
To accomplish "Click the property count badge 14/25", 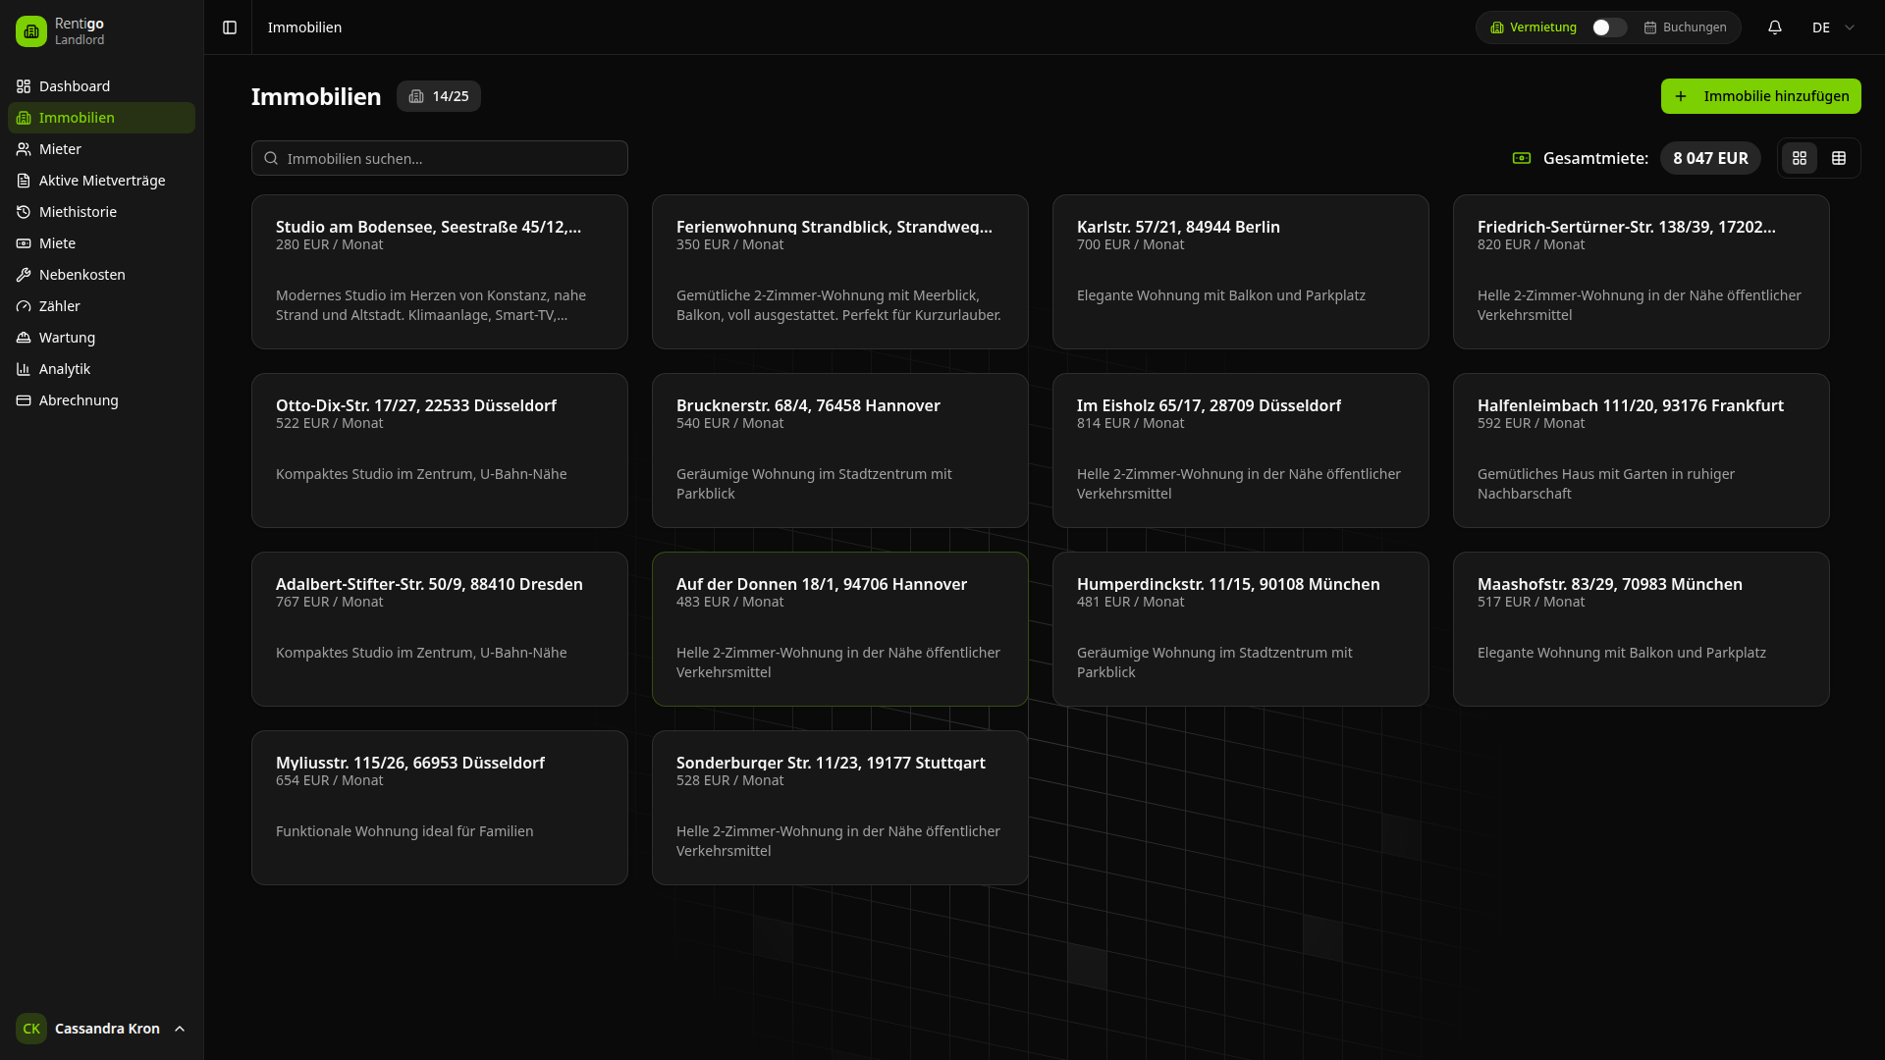I will (439, 96).
